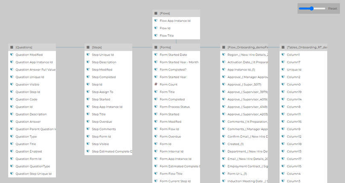The width and height of the screenshot is (345, 183).
Task: Select the Question Visible field
Action: (x=32, y=84)
